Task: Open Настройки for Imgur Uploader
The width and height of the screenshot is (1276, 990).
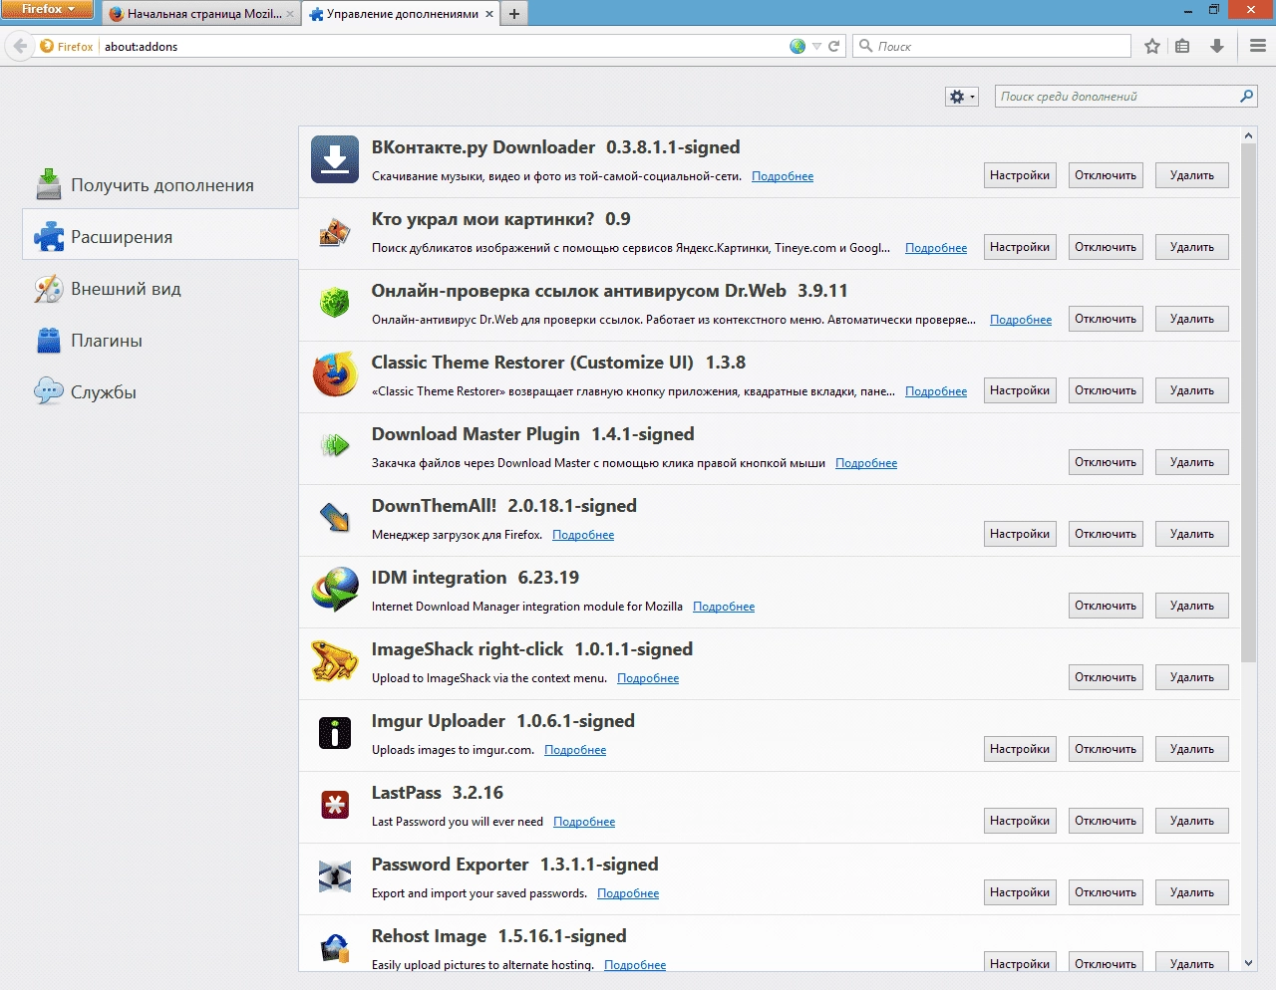Action: [1020, 749]
